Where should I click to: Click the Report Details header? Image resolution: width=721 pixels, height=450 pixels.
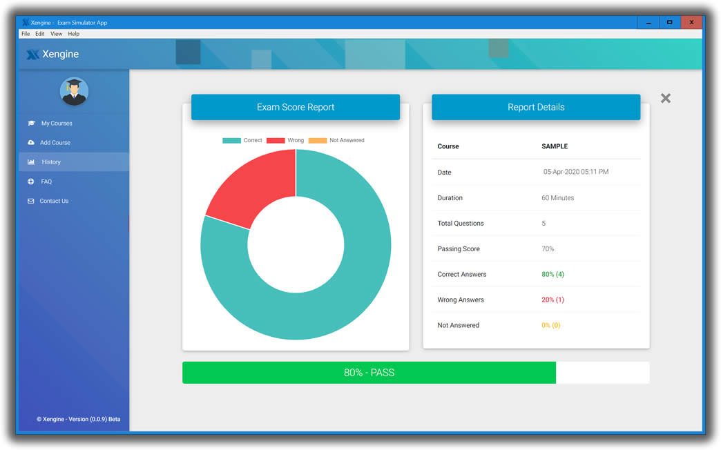tap(536, 107)
